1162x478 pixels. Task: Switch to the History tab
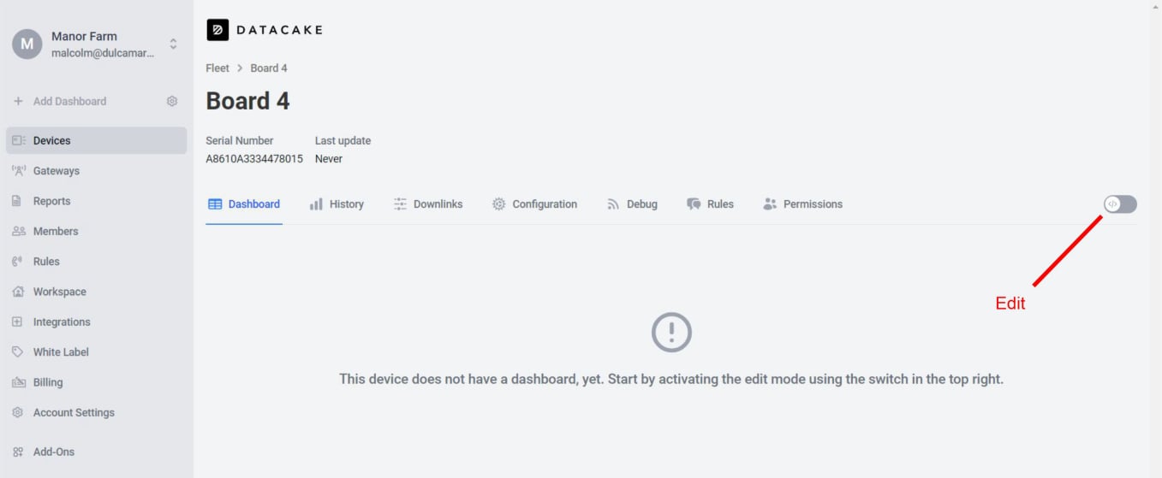tap(337, 204)
